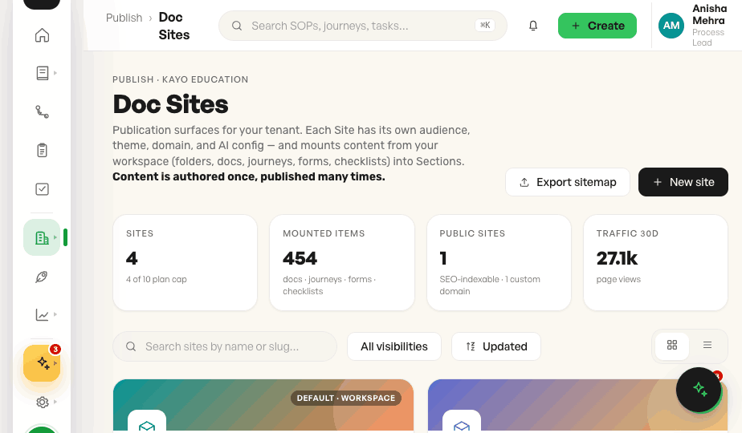The height and width of the screenshot is (433, 742).
Task: Expand the documents sidebar submenu arrow
Action: (55, 73)
